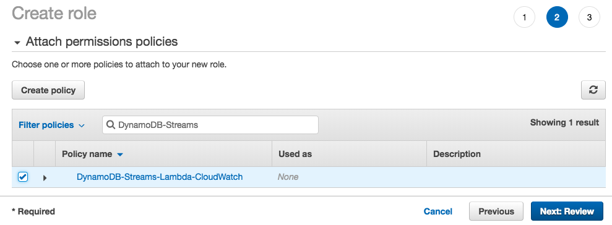Click the search magnifier icon

tap(110, 125)
